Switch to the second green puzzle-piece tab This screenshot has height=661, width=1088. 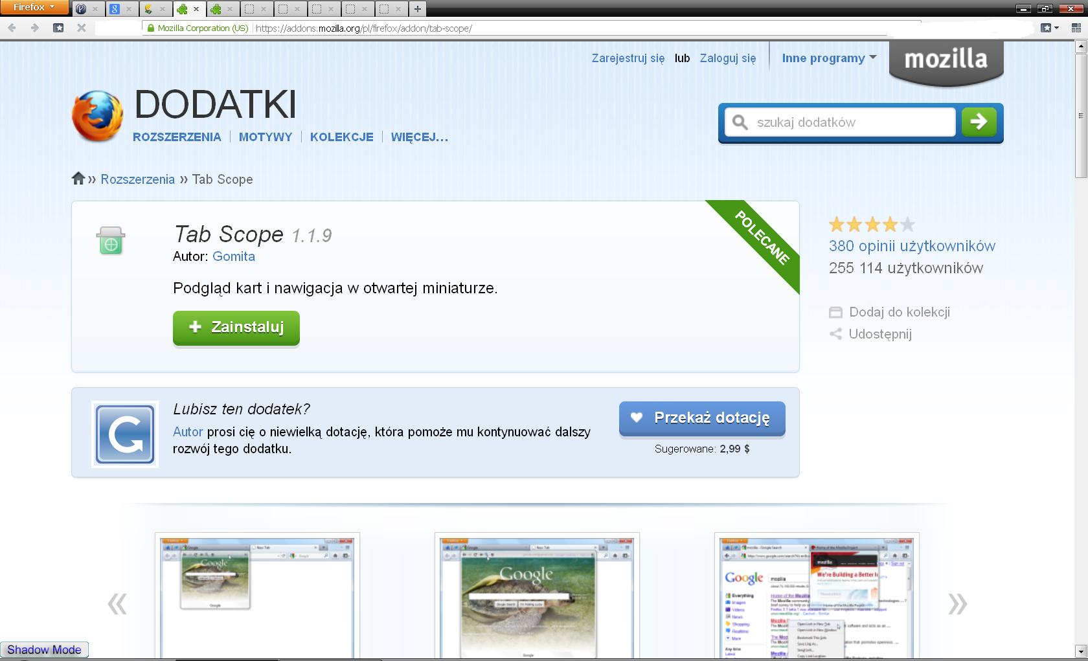[x=222, y=9]
